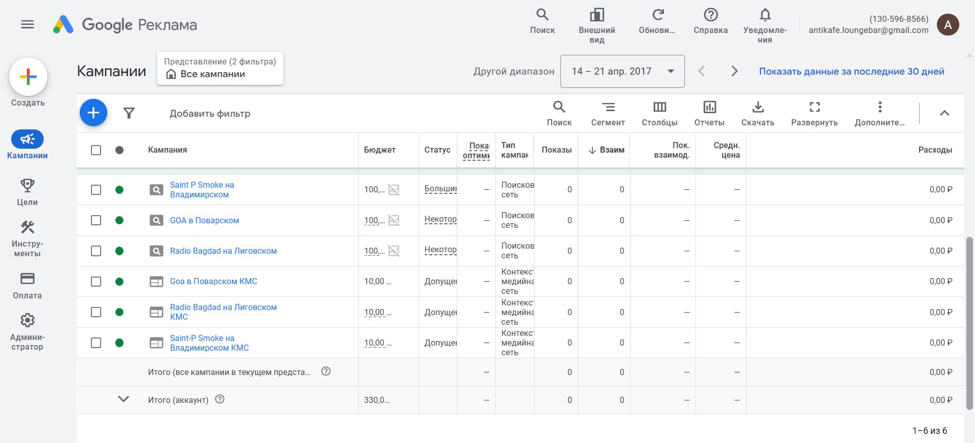
Task: Open the status column header dot filter
Action: pos(119,150)
